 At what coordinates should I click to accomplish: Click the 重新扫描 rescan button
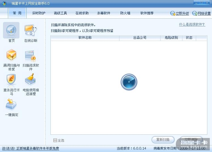click(163, 140)
